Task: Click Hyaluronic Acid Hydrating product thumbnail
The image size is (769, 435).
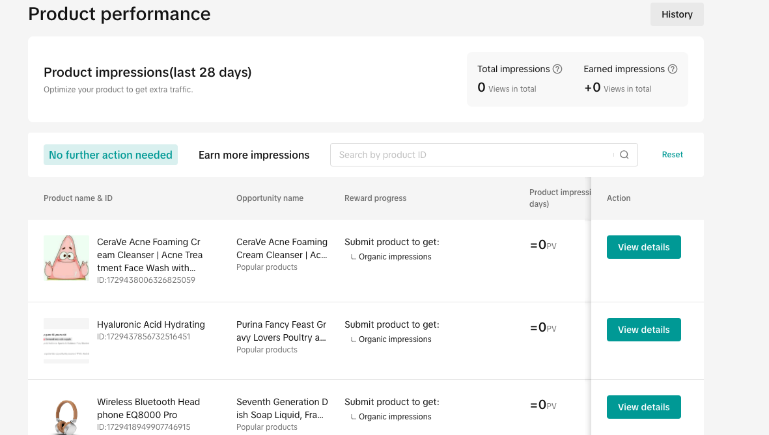Action: point(66,340)
